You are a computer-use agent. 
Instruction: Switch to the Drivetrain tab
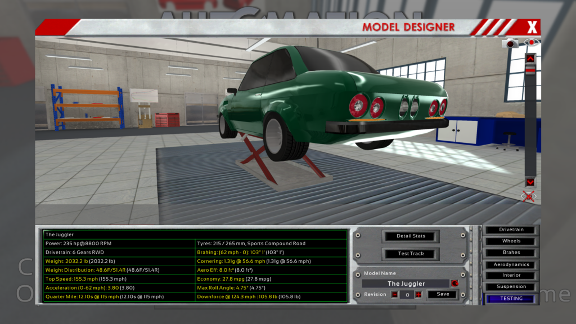tap(511, 229)
